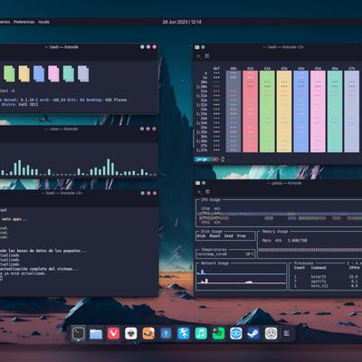Open the dark blue keyhole app in dock
The height and width of the screenshot is (362, 362).
pos(166,334)
